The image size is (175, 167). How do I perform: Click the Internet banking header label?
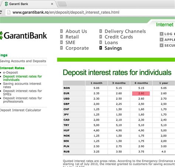pos(165,25)
